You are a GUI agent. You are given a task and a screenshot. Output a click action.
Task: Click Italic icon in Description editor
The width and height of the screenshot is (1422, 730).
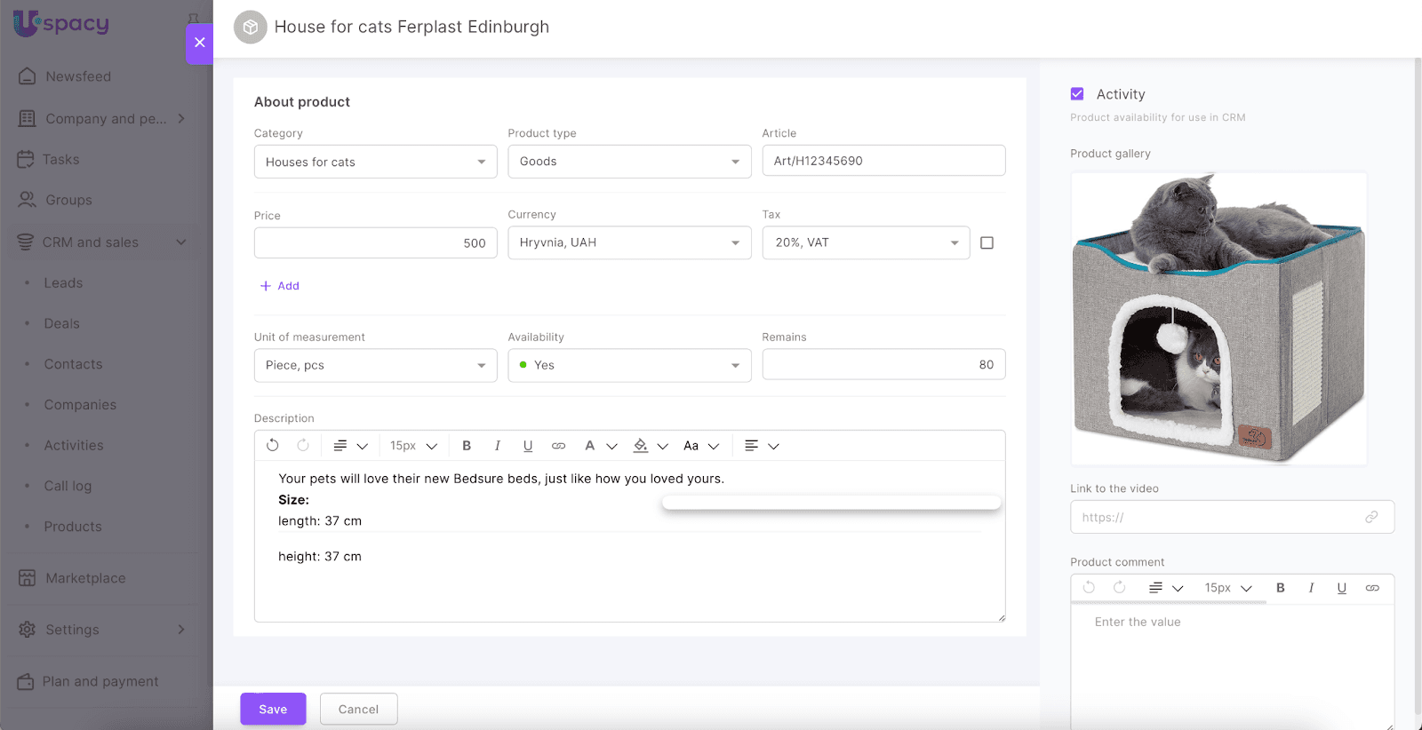click(x=497, y=446)
